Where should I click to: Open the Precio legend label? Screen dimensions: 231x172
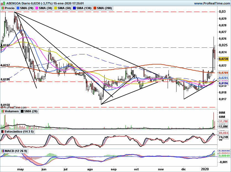click(10, 8)
